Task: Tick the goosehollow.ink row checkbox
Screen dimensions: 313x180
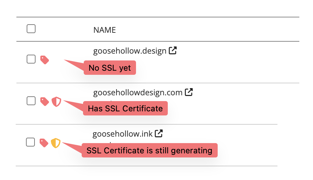Action: tap(30, 142)
